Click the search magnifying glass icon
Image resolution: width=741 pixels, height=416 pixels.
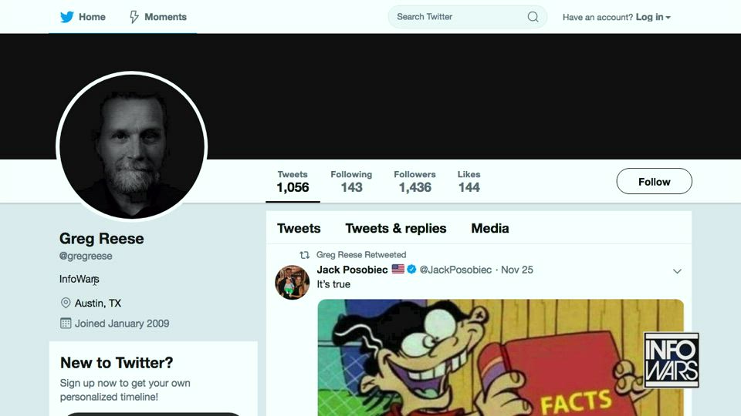click(x=533, y=17)
